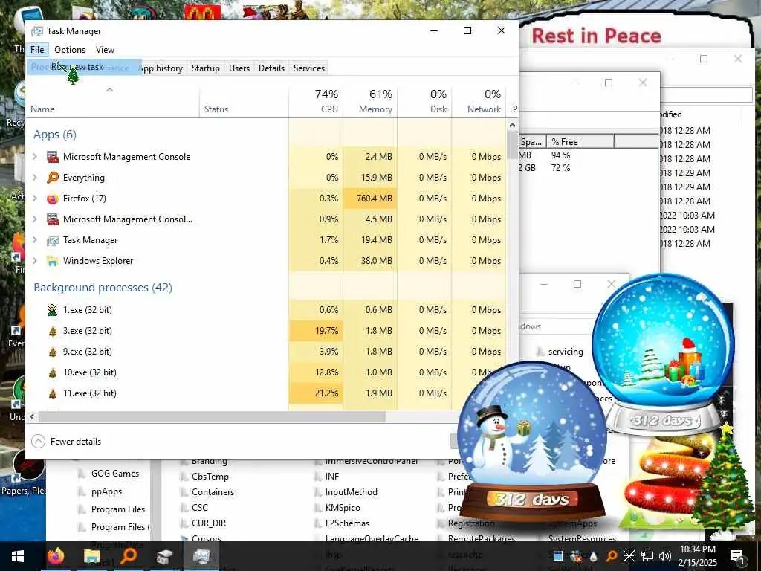This screenshot has height=571, width=761.
Task: Select first Microsoft Management Console toolbox icon
Action: (x=53, y=156)
